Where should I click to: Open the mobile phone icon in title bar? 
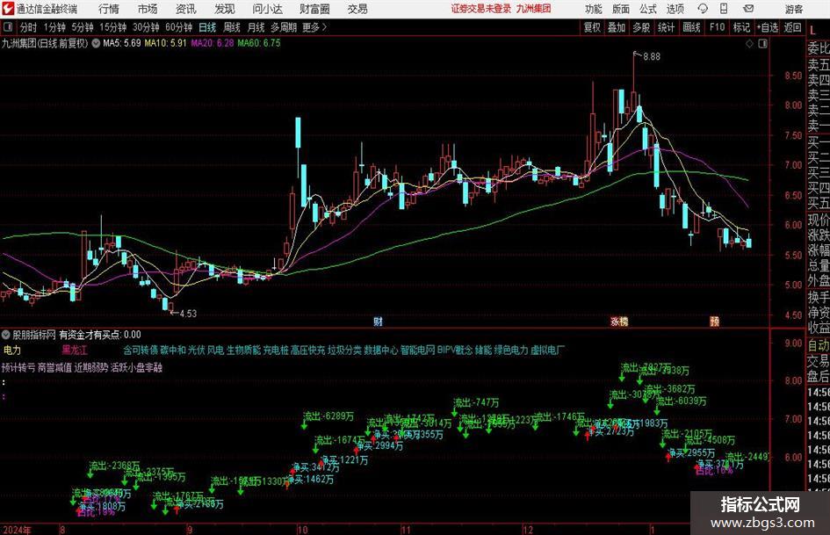pos(724,9)
